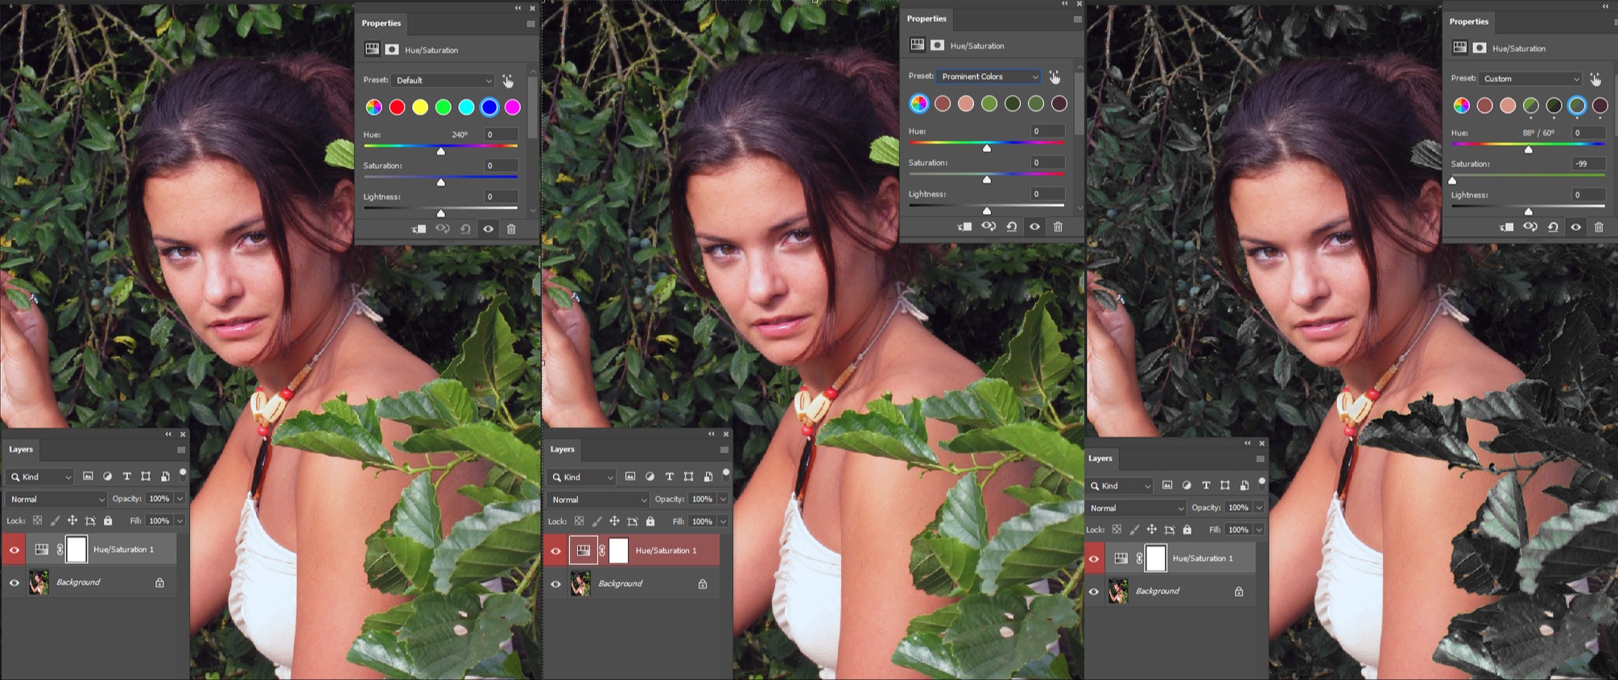Click adjustment layer filter icon in leftmost Layers panel
This screenshot has width=1618, height=680.
(x=107, y=476)
